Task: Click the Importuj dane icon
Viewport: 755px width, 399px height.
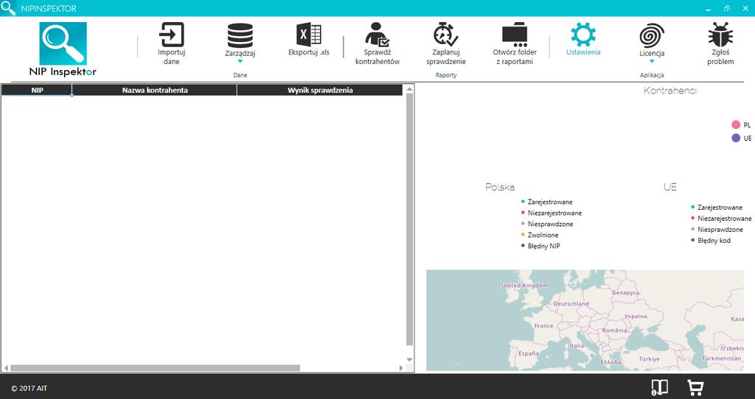Action: click(x=171, y=35)
